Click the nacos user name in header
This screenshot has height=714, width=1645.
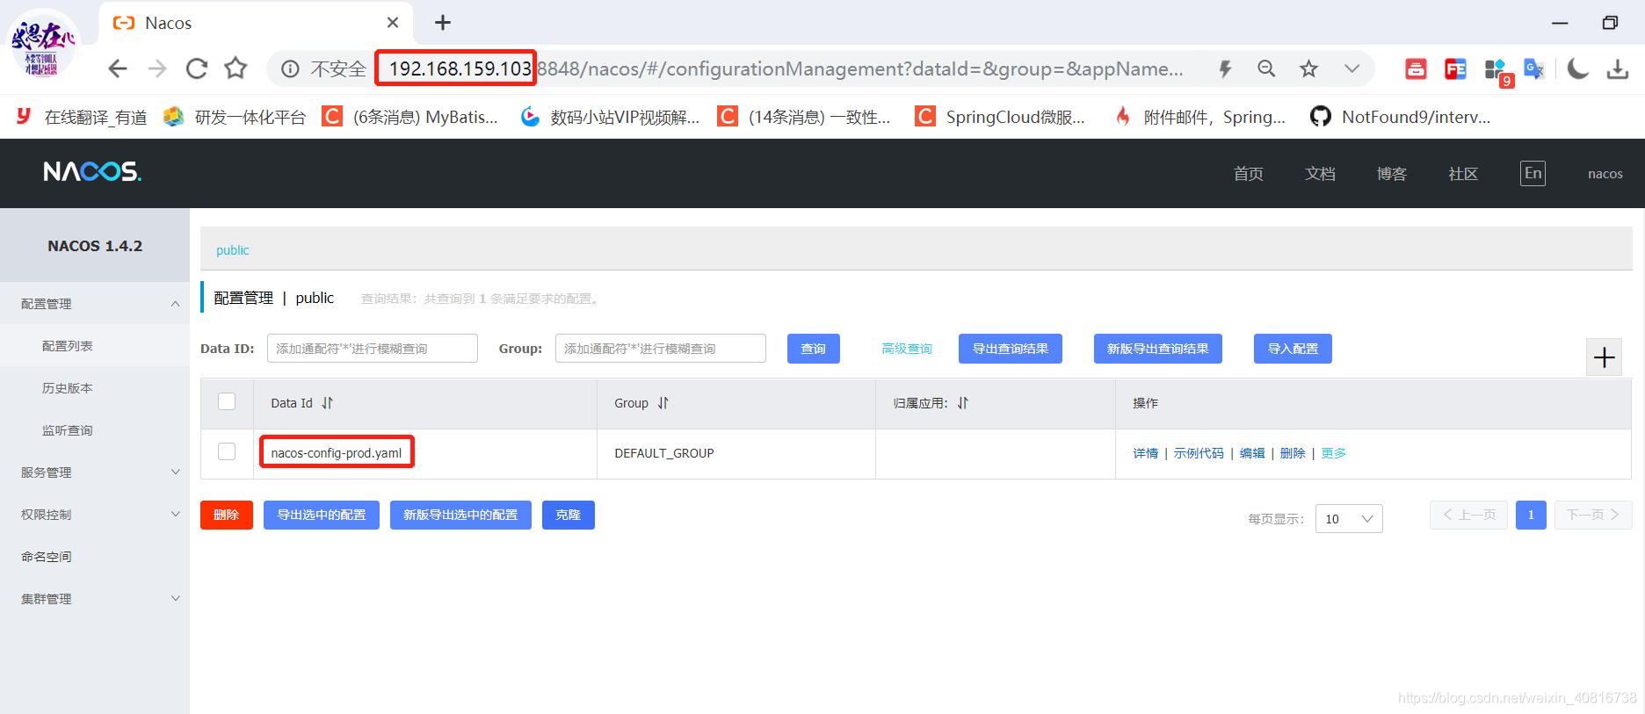[x=1605, y=174]
